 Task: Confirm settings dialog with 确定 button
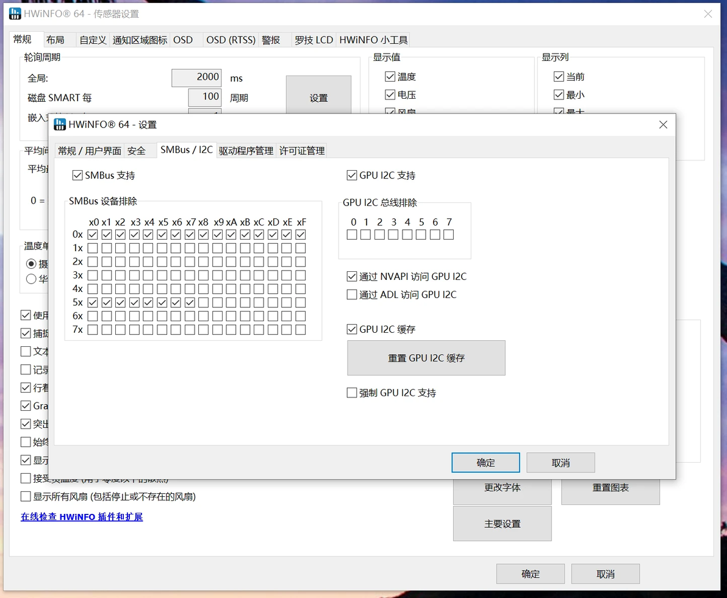tap(485, 463)
